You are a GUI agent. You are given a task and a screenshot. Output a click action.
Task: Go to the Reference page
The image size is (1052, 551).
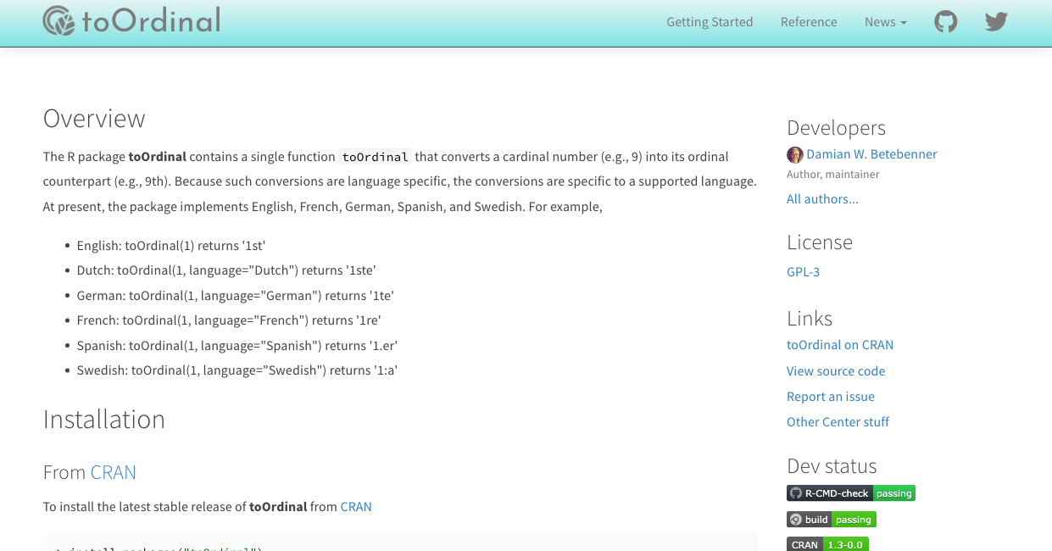click(x=809, y=22)
